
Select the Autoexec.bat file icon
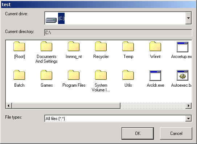pyautogui.click(x=182, y=75)
